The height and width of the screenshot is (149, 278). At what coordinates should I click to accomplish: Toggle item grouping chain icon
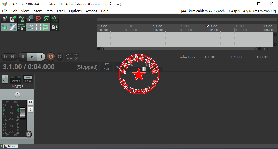[x=13, y=27]
